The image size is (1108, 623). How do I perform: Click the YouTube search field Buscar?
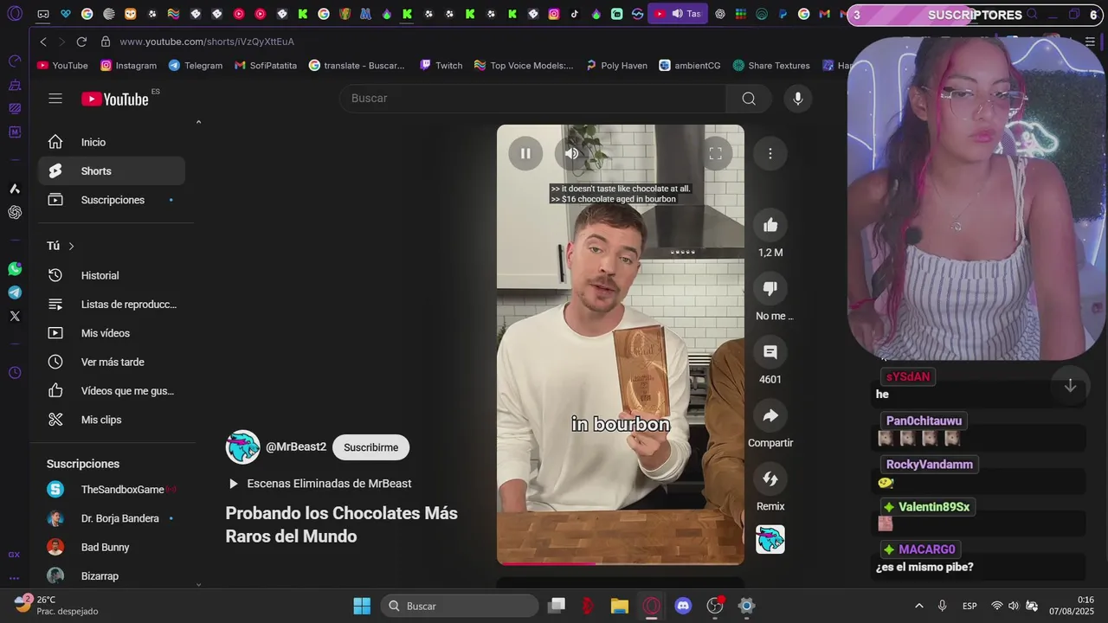[532, 99]
